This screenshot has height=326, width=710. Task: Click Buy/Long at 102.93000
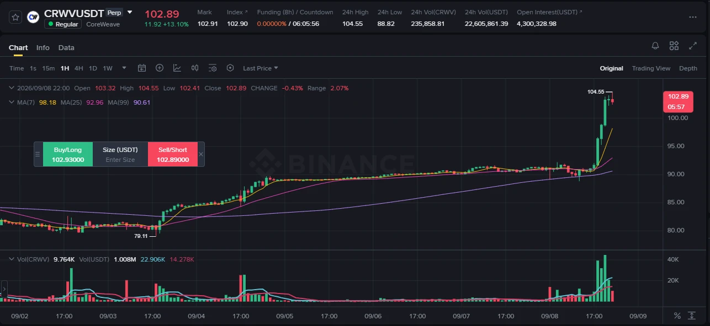point(68,154)
